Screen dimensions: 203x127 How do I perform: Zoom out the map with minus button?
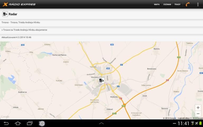click(x=198, y=114)
